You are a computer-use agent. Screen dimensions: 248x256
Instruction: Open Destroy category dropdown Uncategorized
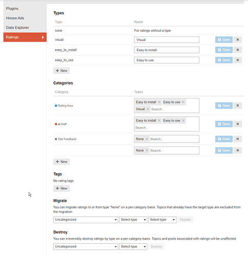tap(85, 247)
